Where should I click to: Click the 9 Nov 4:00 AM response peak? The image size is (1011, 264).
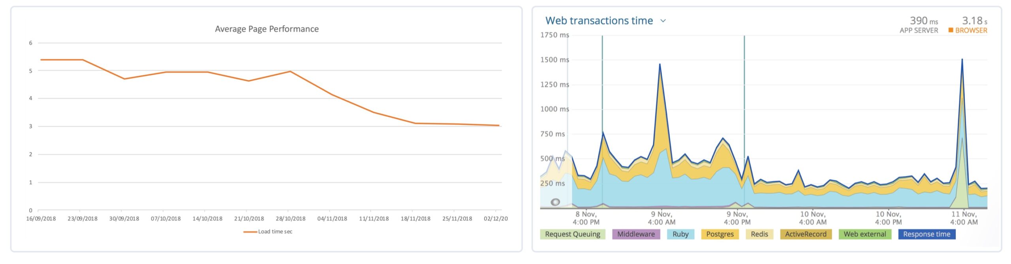[660, 64]
